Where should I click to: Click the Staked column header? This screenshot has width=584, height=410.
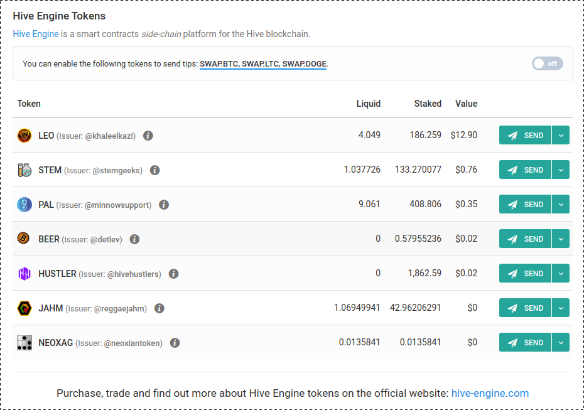pyautogui.click(x=428, y=104)
